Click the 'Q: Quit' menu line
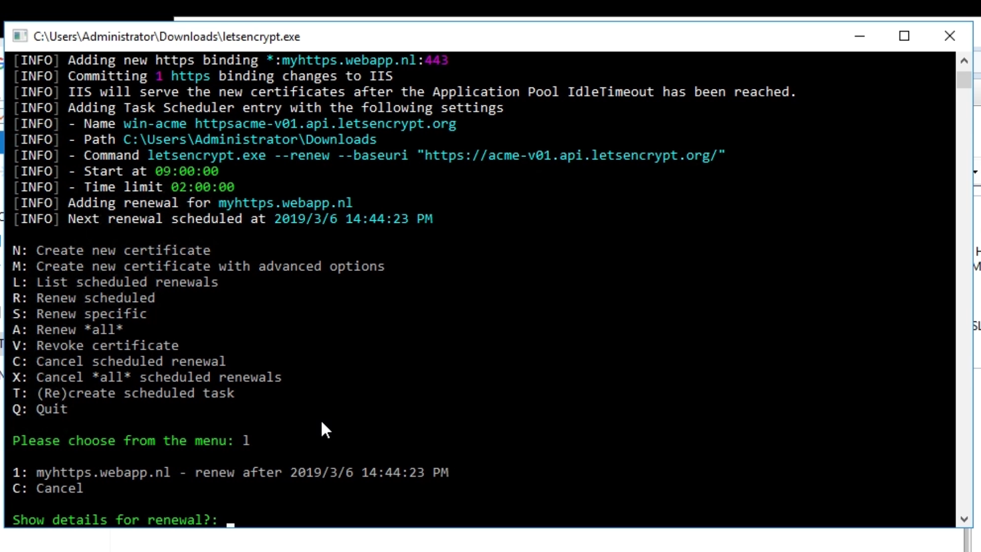Viewport: 981px width, 552px height. [40, 409]
